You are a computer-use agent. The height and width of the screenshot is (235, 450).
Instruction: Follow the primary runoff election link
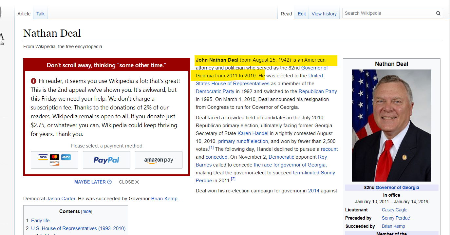point(243,141)
